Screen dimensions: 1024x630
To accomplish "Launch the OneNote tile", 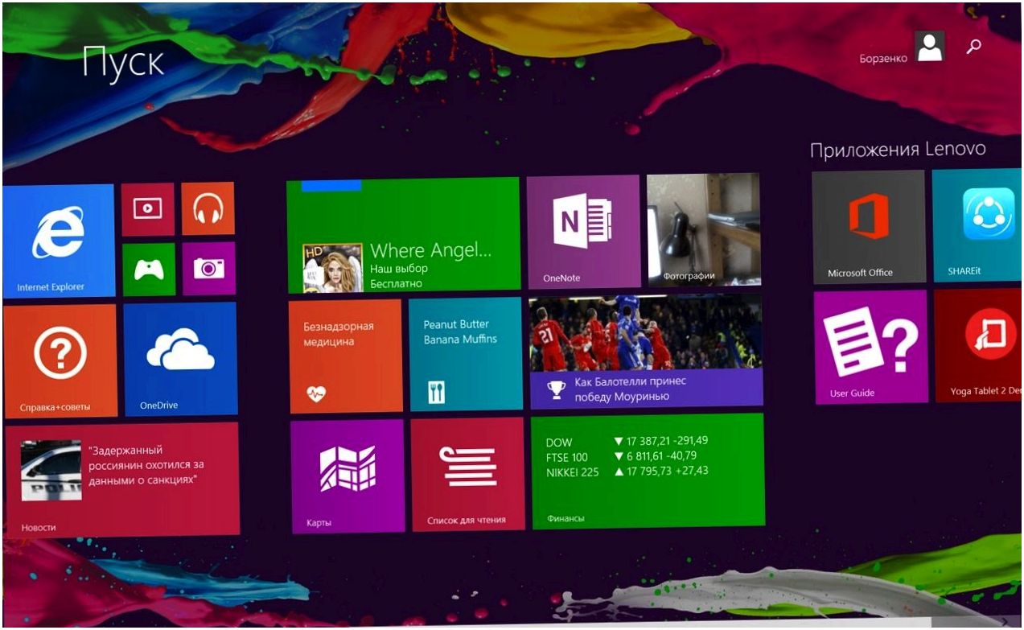I will [584, 231].
